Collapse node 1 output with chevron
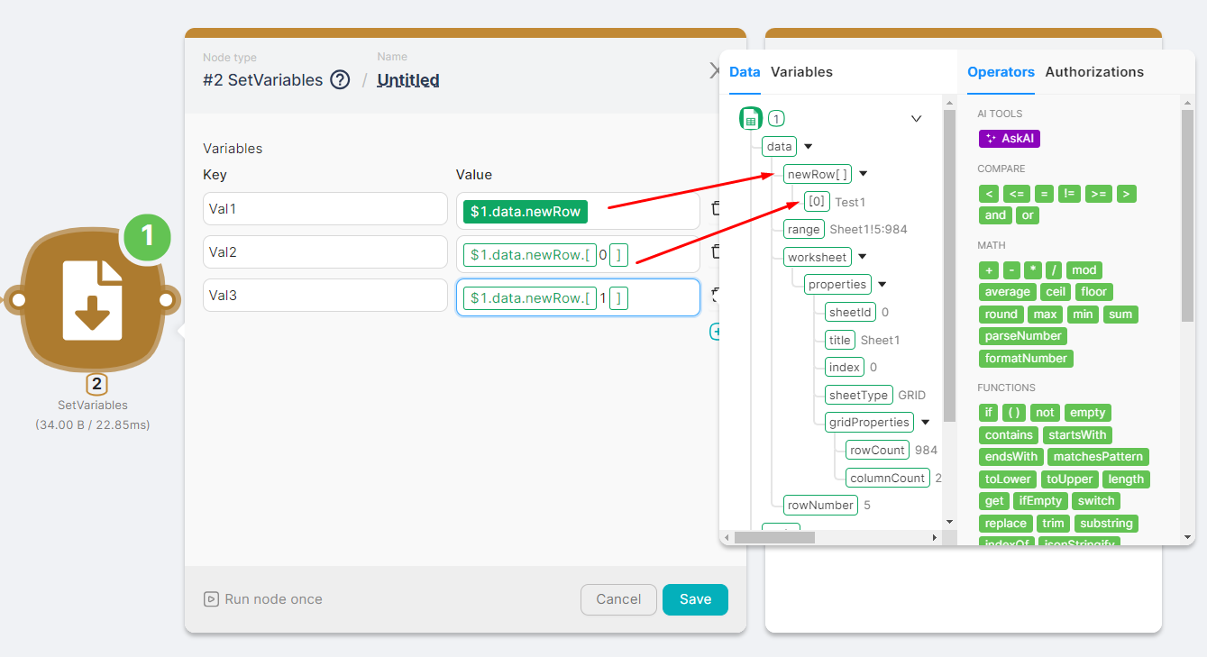This screenshot has height=657, width=1207. point(916,119)
